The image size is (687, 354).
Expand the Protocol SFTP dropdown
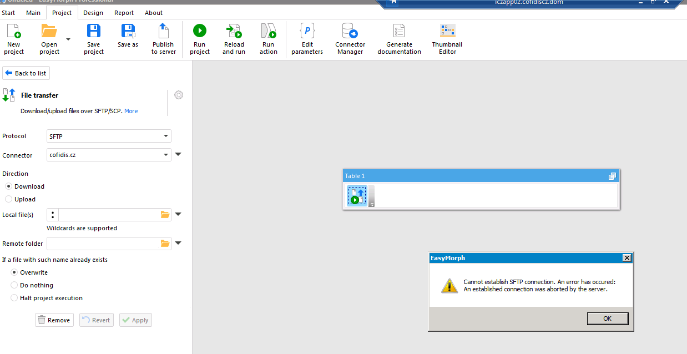[x=166, y=136]
